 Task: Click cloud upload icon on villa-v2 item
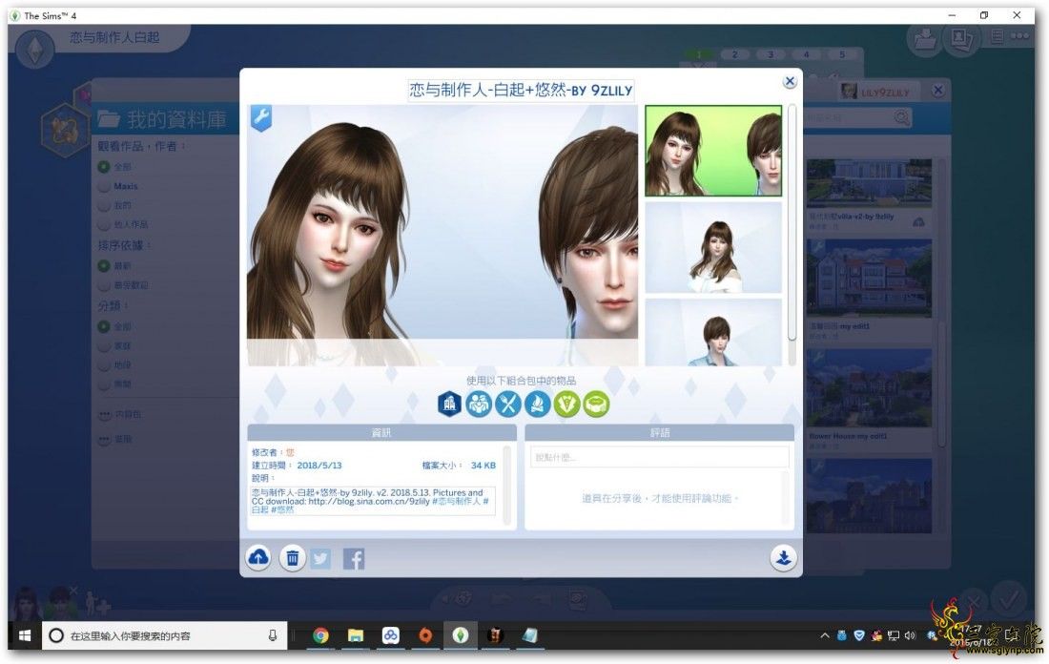coord(918,221)
